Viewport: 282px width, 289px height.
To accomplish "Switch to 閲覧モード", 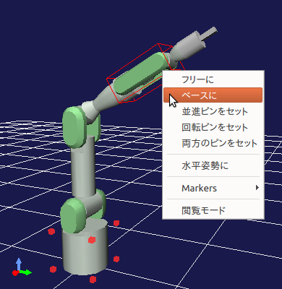I will pos(213,210).
